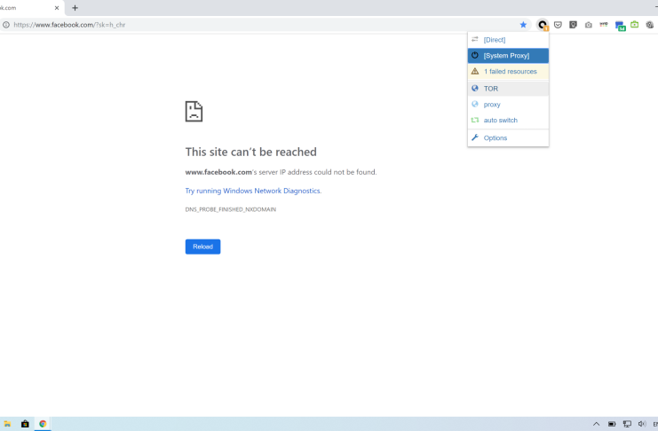
Task: Click the DNS_PROBE_FINISHED_NXDOMAIN error code
Action: point(230,209)
